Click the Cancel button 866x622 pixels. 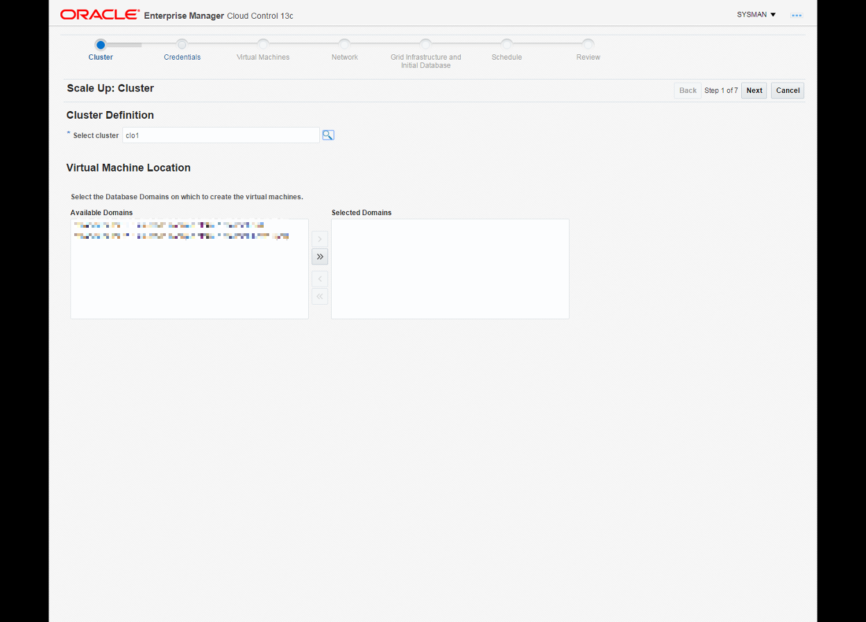tap(788, 90)
